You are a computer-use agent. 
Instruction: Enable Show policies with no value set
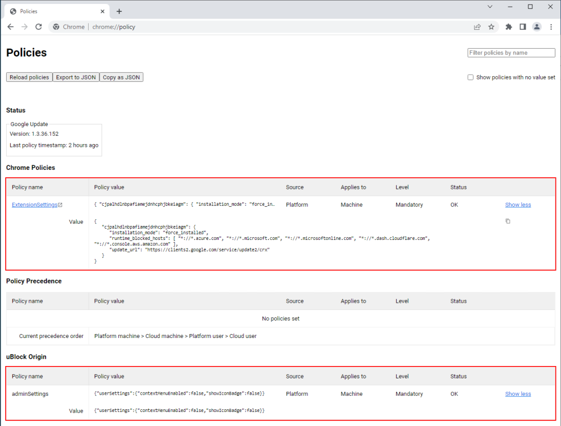point(471,77)
